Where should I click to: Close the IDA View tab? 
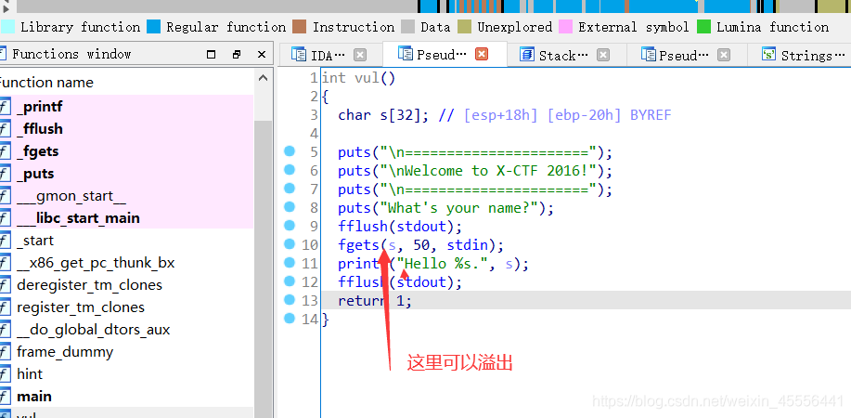pyautogui.click(x=360, y=55)
